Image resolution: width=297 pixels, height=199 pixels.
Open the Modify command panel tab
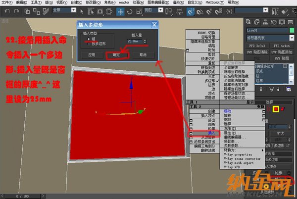[x=256, y=22]
